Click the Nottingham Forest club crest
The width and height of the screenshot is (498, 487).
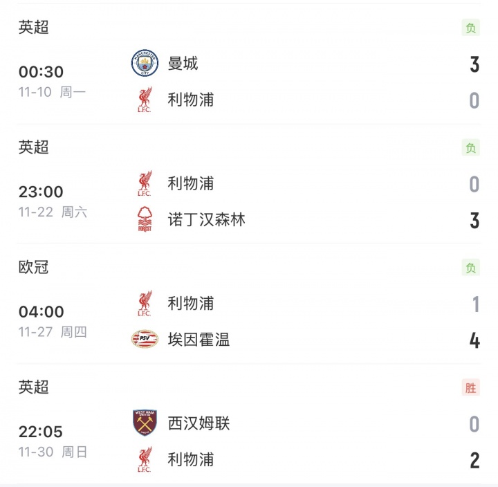[145, 220]
